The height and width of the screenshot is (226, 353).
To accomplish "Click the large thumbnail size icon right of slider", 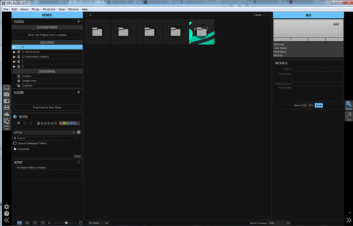I will point(80,223).
